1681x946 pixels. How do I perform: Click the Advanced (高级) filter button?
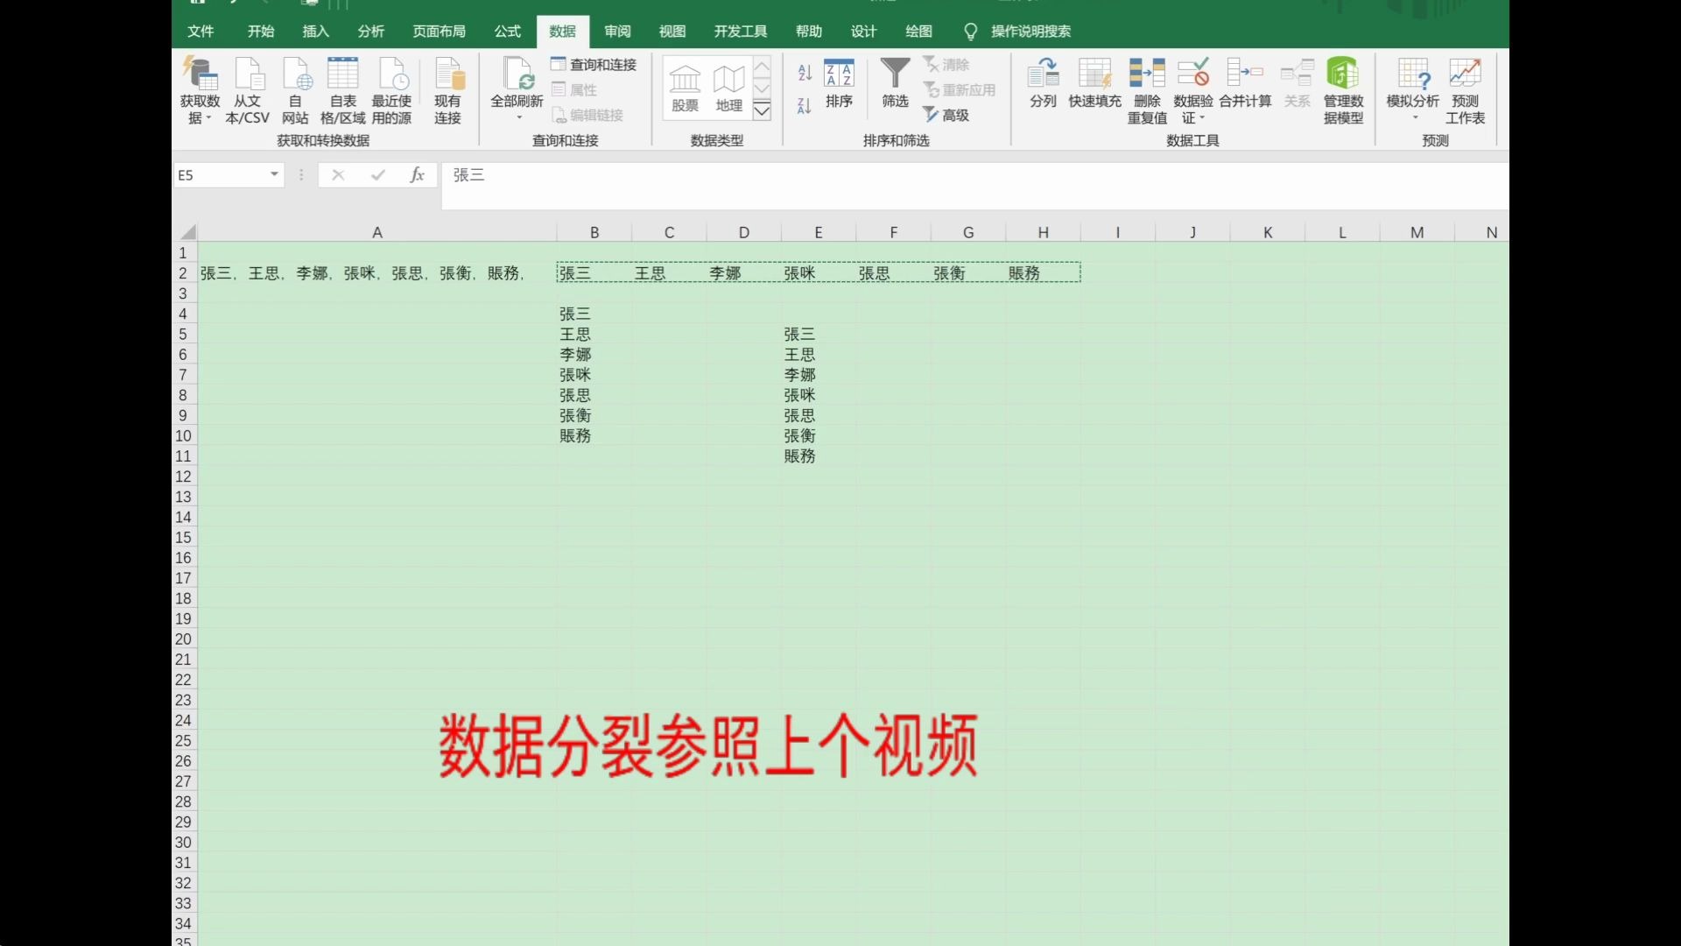click(946, 115)
